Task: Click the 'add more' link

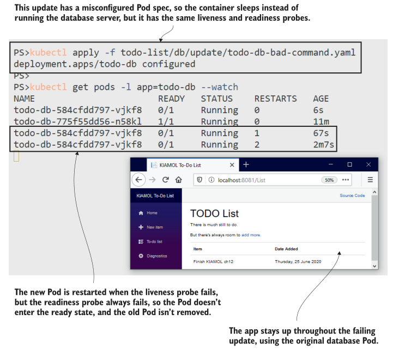Action: pyautogui.click(x=251, y=235)
